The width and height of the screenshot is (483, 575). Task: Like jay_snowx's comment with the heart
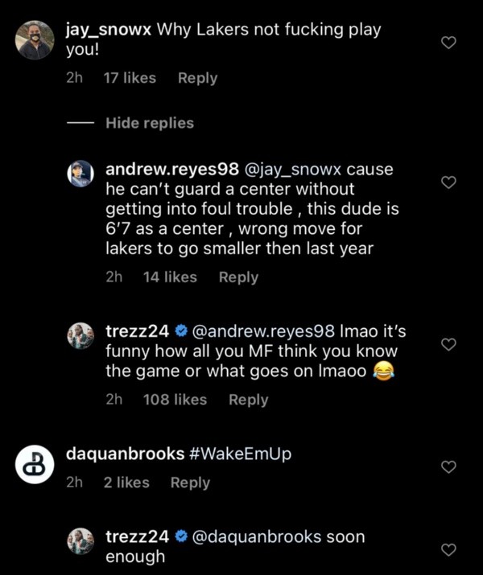point(450,43)
